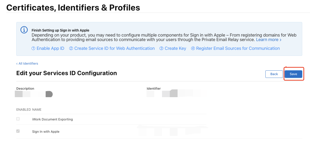Select the iWork Document Exporting row label
The height and width of the screenshot is (155, 310).
(x=52, y=119)
